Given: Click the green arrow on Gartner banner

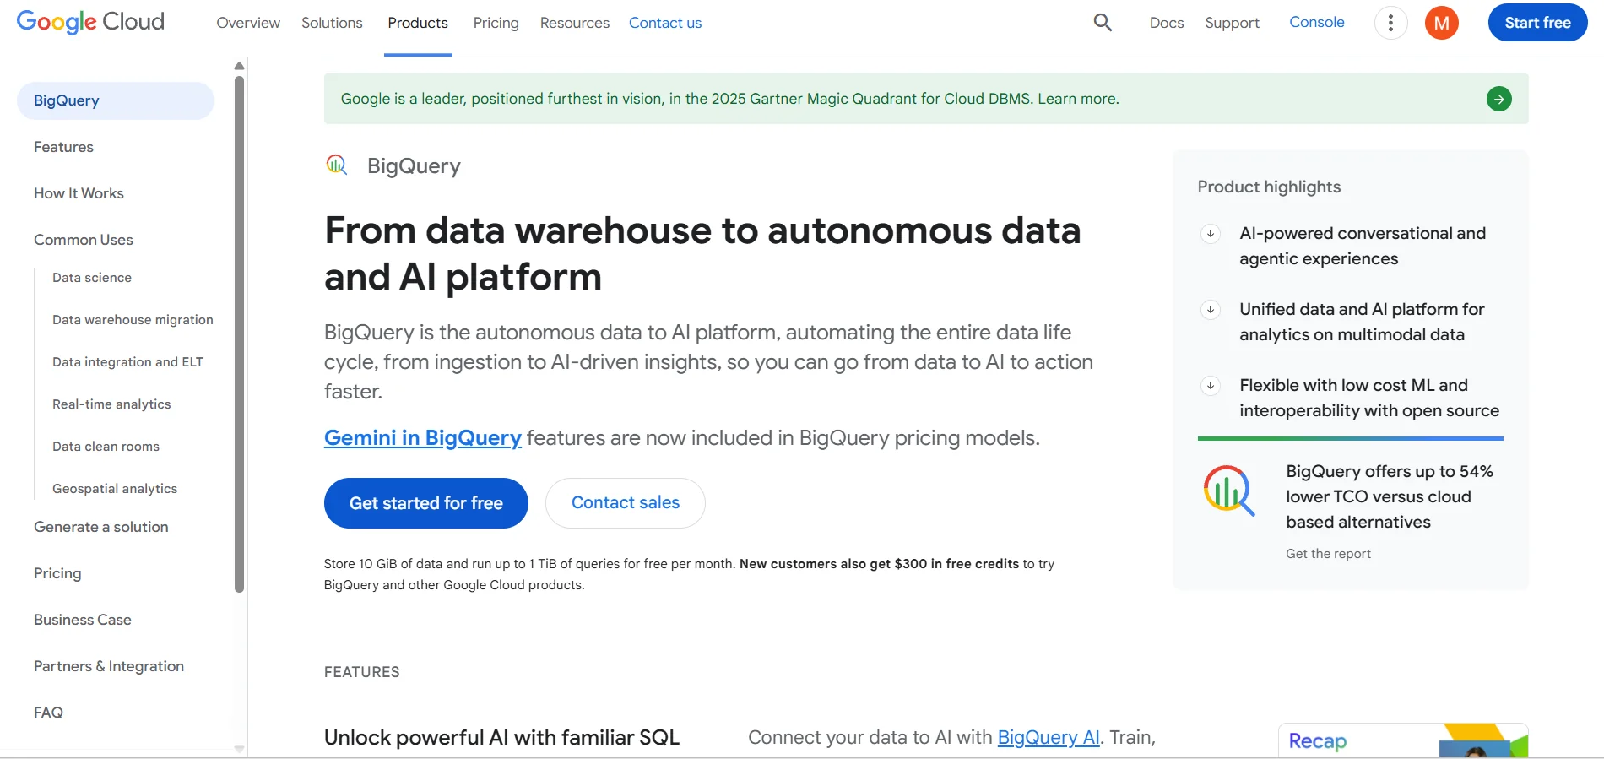Looking at the screenshot, I should 1498,99.
